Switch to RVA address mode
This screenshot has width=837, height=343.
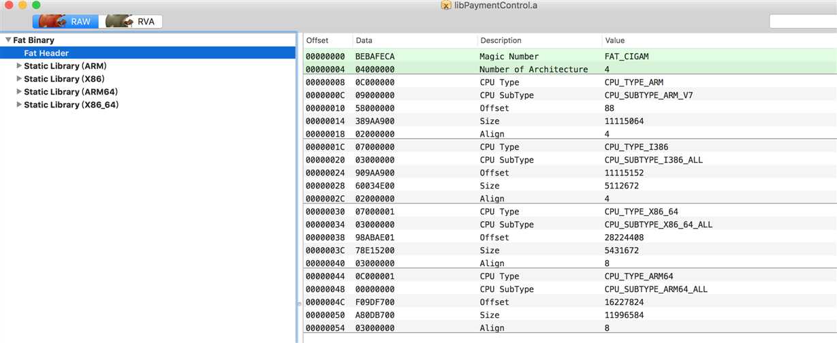[x=131, y=22]
